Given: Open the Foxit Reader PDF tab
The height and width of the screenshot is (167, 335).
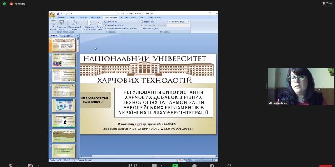Looking at the screenshot, I should coord(154,18).
